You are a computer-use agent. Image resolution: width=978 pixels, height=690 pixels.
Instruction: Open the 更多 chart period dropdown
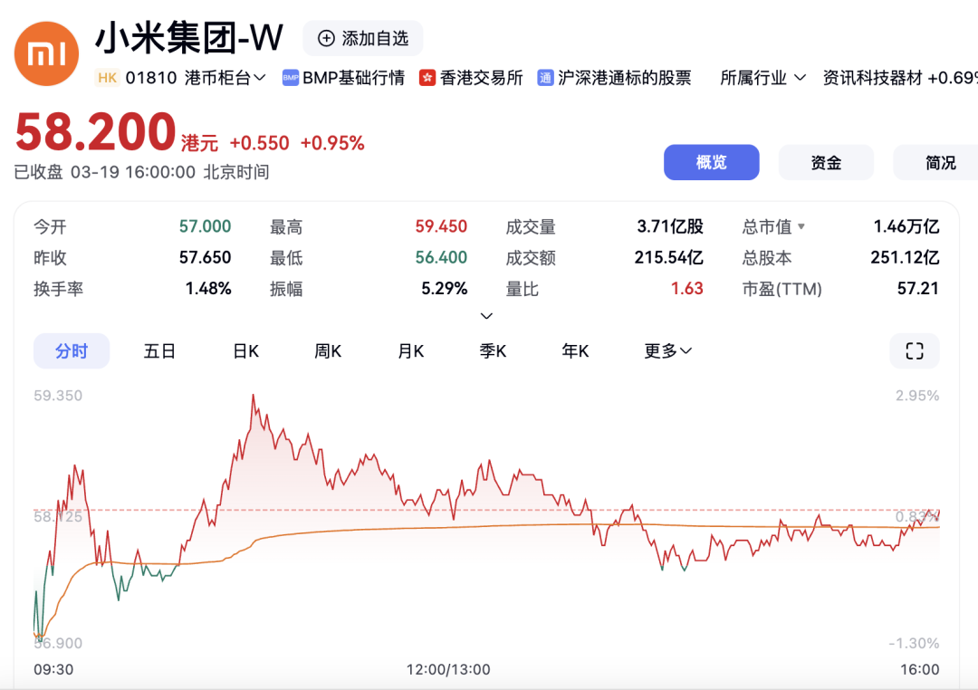point(667,351)
